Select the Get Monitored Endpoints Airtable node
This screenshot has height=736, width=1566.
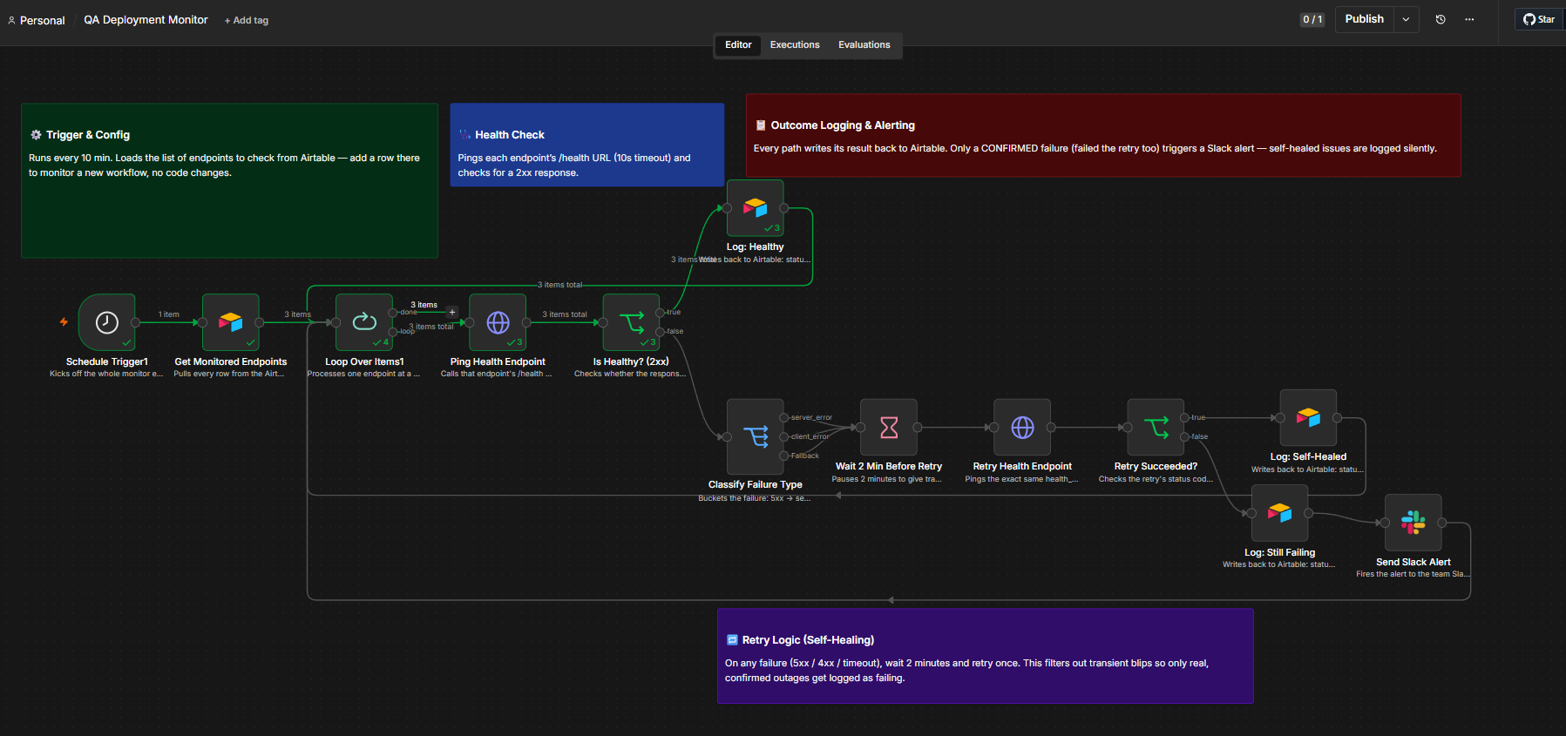point(231,322)
